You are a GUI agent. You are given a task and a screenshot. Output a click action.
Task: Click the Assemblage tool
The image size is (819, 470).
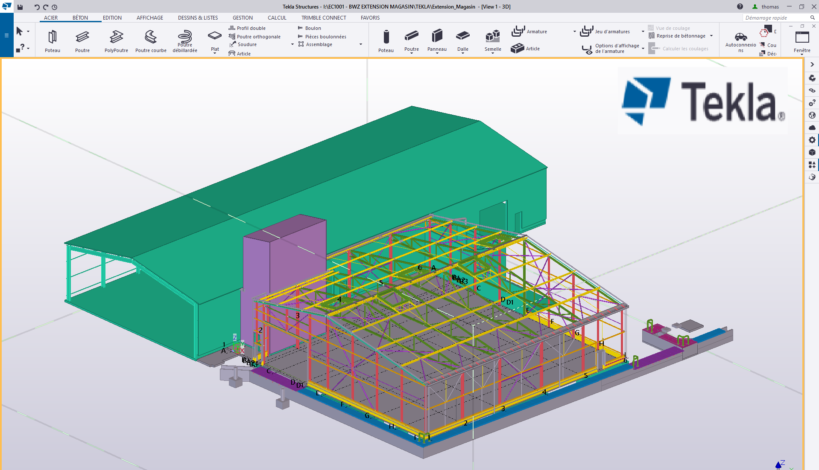pos(315,44)
